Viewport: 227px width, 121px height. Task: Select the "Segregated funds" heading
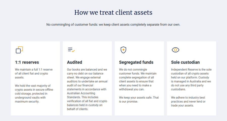136,62
